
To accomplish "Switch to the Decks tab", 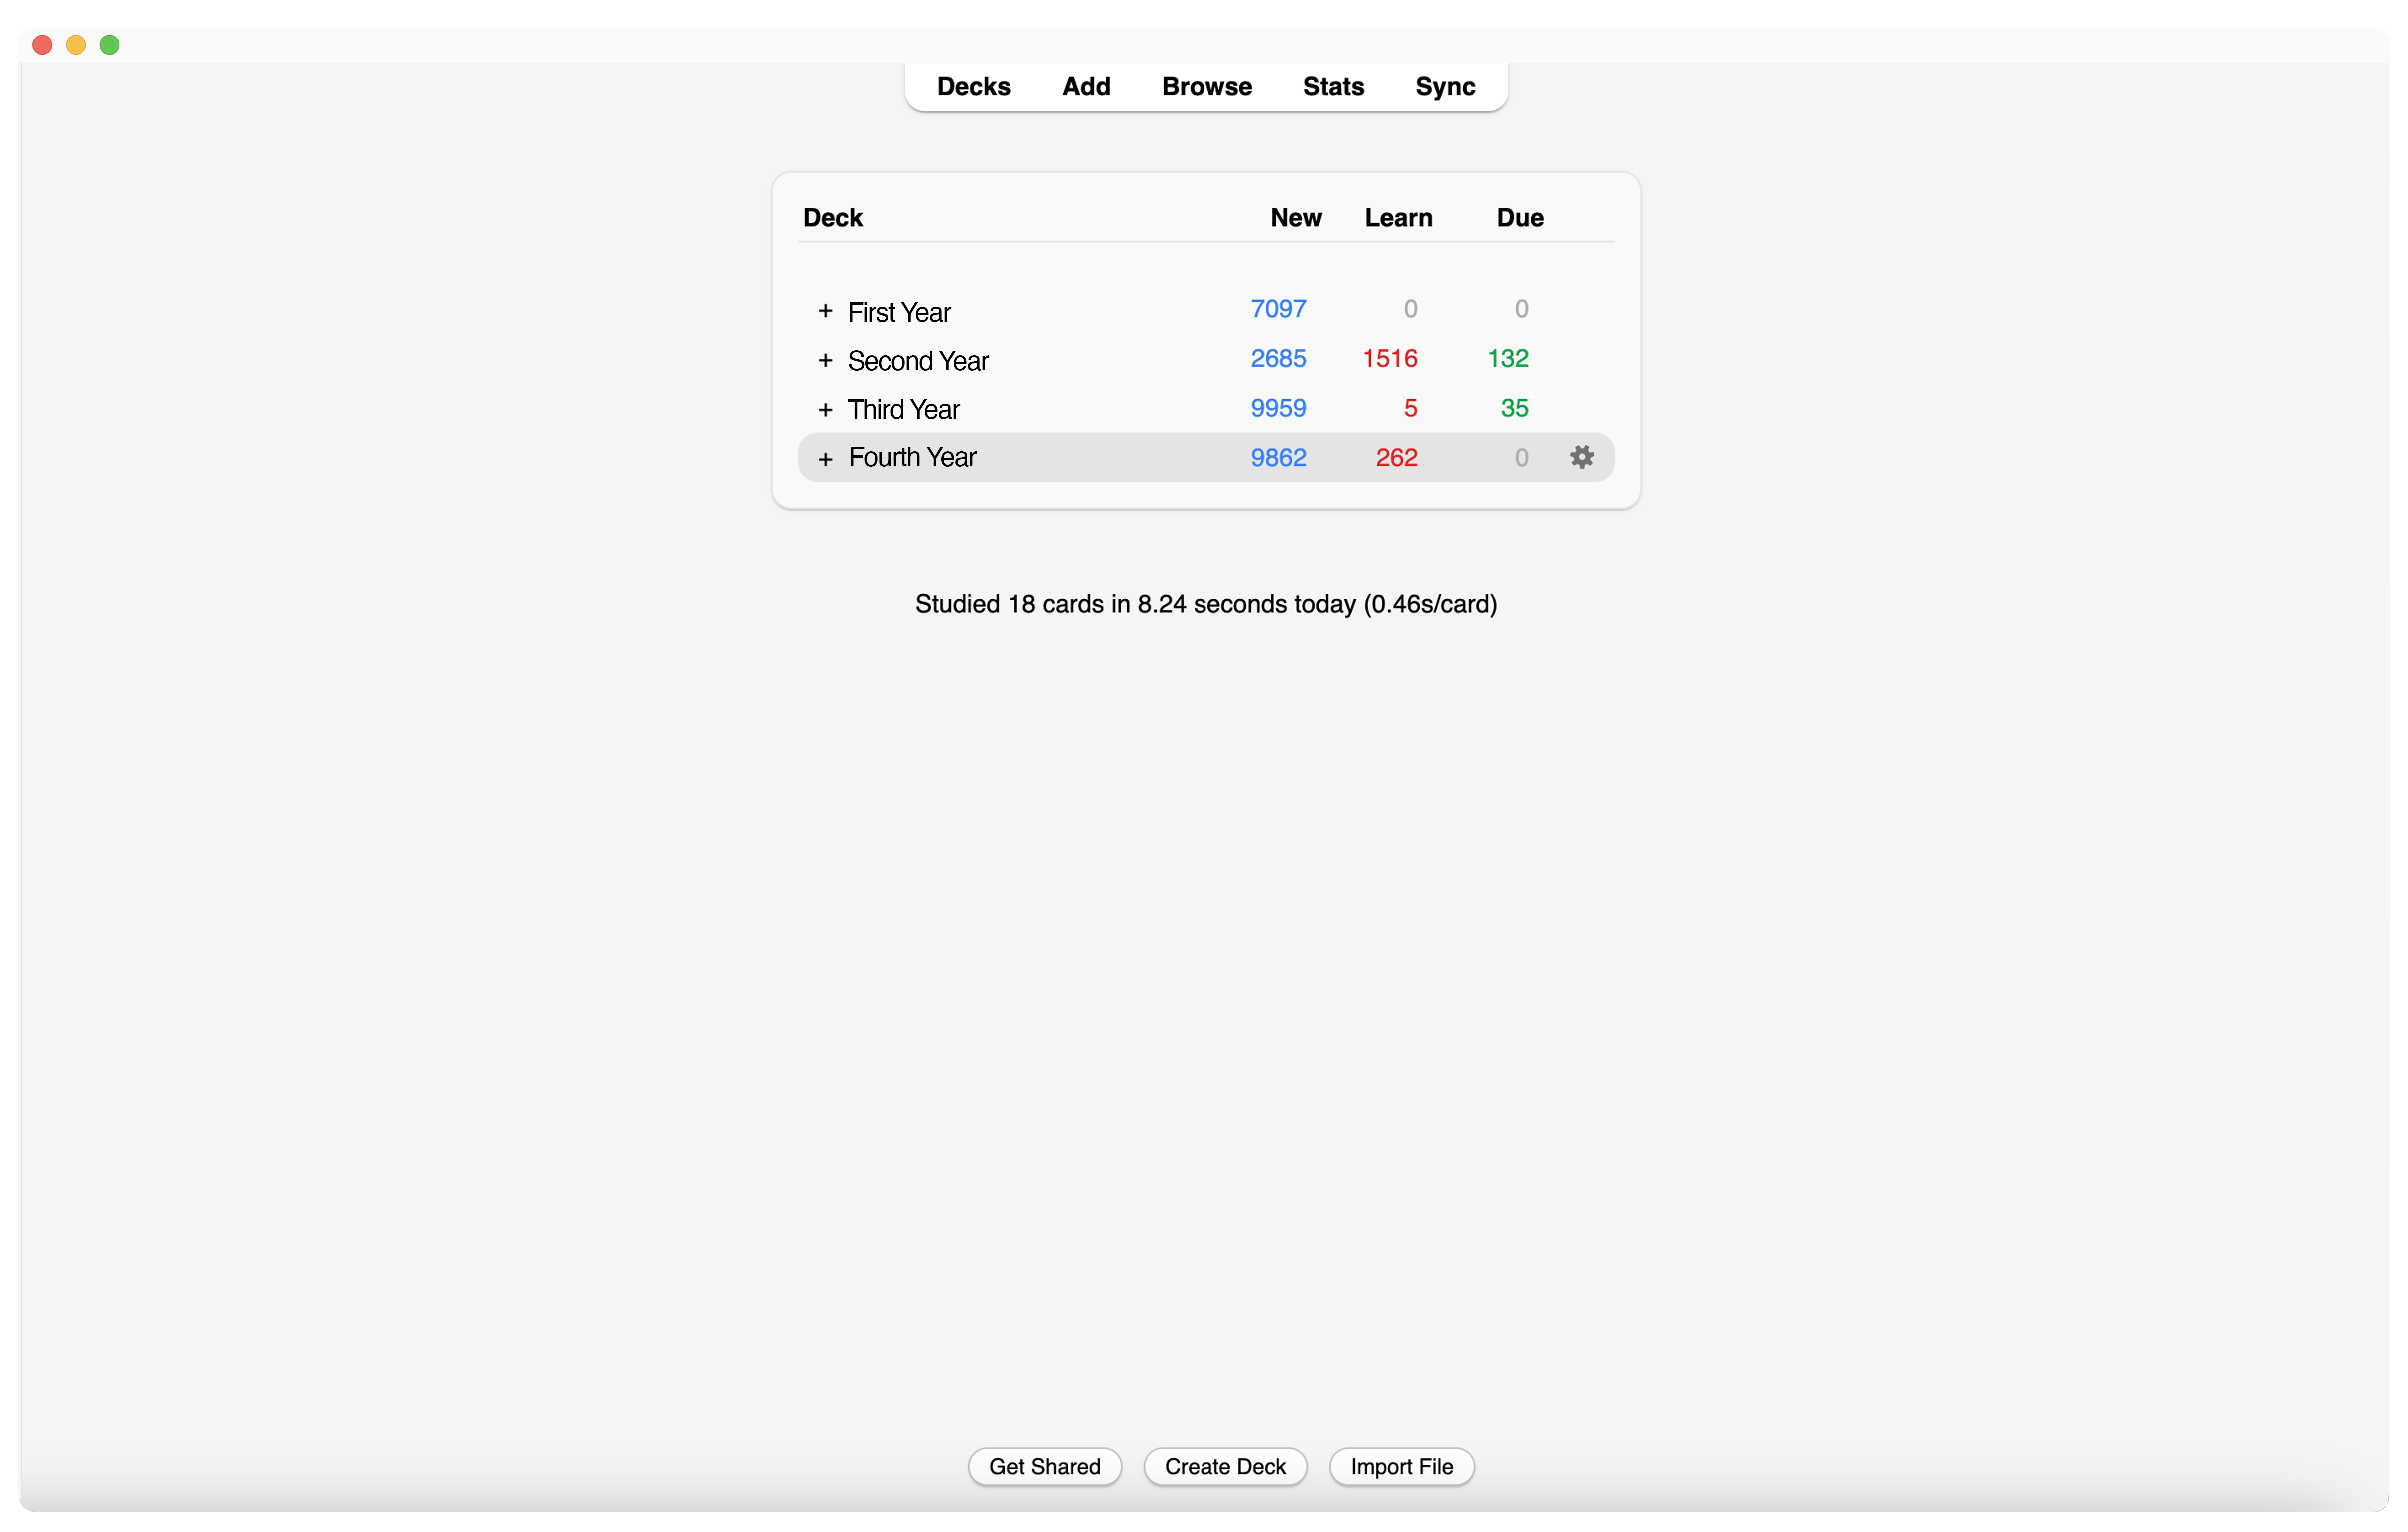I will 972,87.
